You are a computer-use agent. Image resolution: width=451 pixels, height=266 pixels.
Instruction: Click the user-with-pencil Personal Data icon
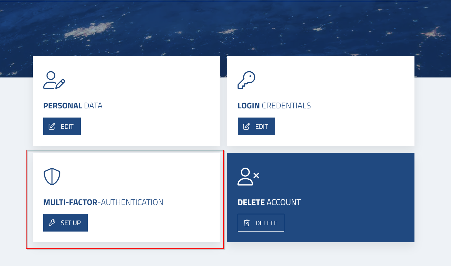[54, 80]
